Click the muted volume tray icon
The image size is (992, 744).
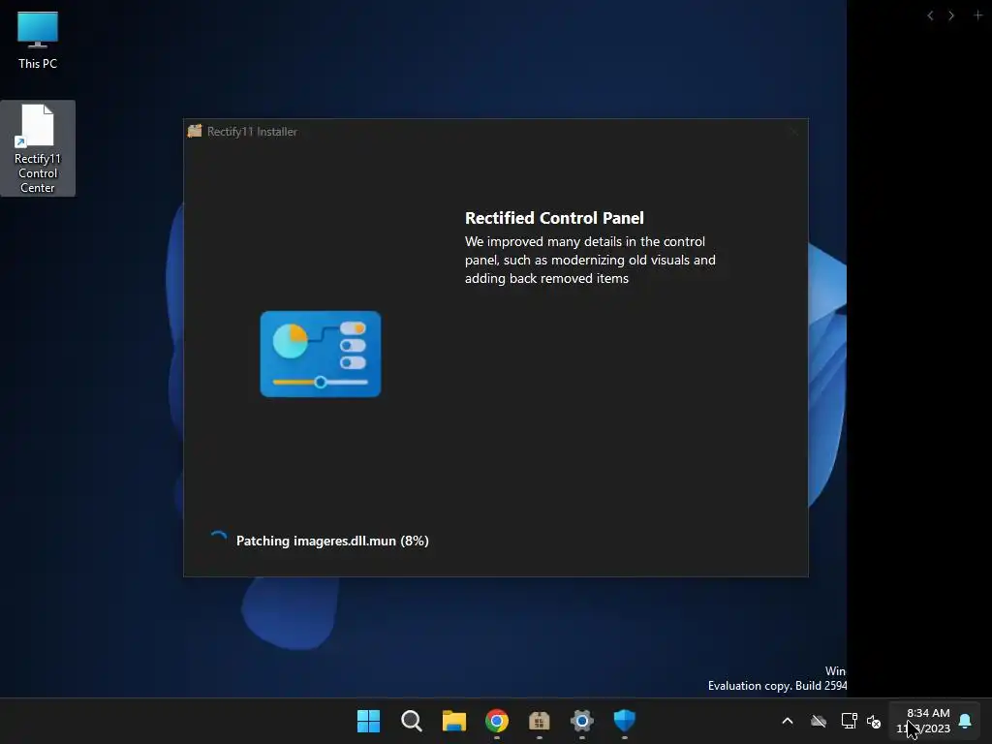click(874, 721)
